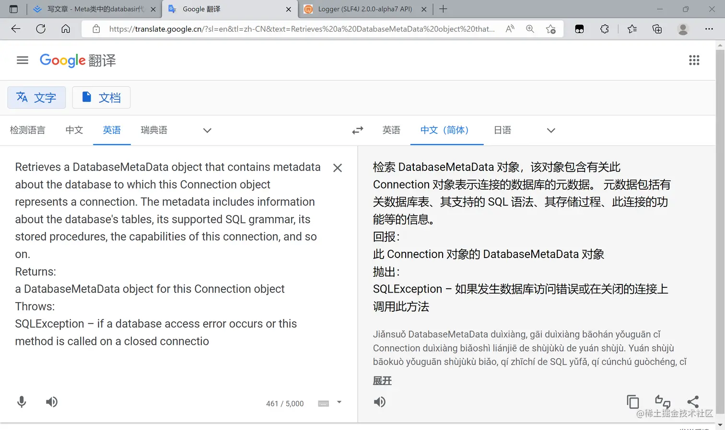Click the Google 翻译 logo
This screenshot has height=430, width=725.
pyautogui.click(x=78, y=60)
